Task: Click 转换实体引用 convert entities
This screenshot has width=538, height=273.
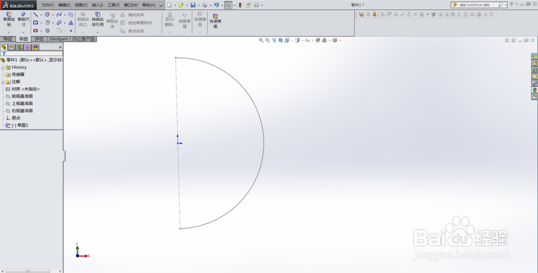Action: coord(98,19)
